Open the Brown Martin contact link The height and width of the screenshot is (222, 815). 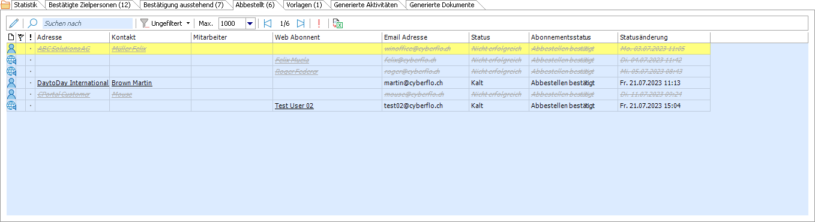click(132, 83)
